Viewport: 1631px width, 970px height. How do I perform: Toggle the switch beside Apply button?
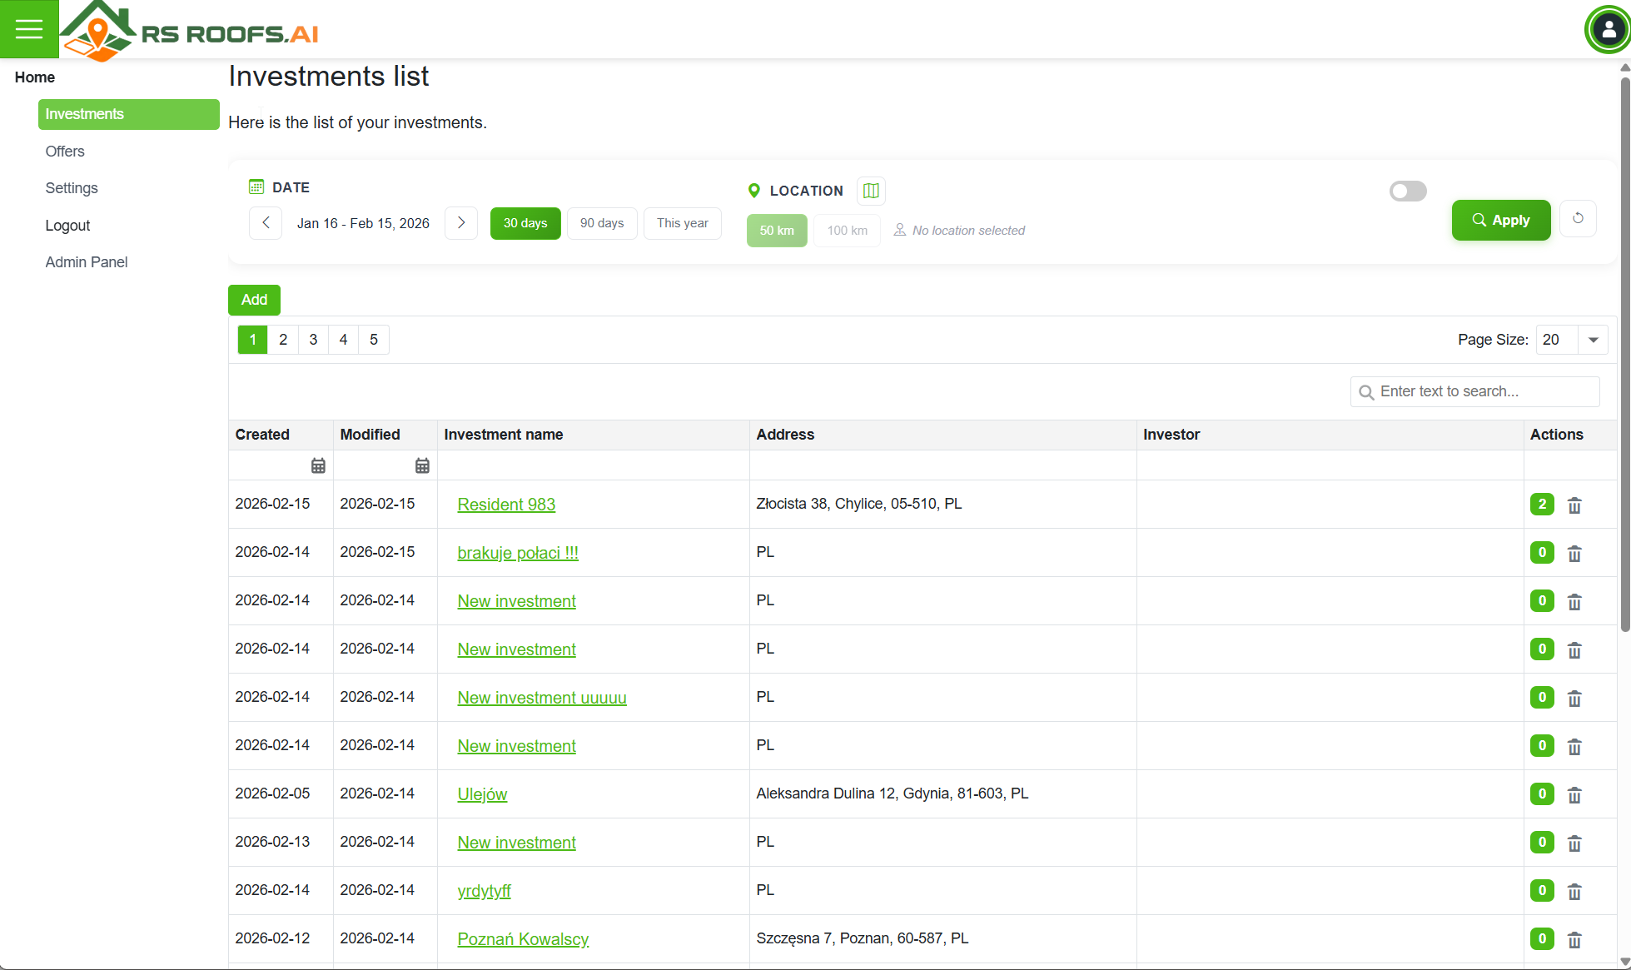pyautogui.click(x=1408, y=192)
